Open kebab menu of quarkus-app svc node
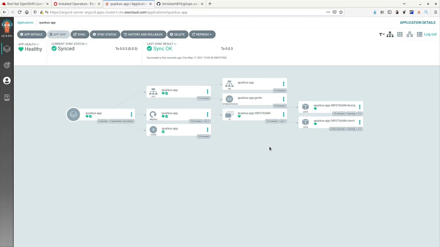The height and width of the screenshot is (247, 440). click(207, 92)
